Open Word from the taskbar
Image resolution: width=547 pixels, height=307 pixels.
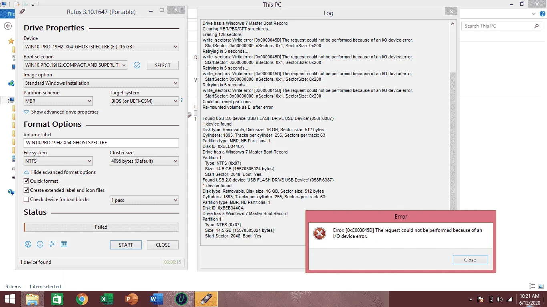(x=157, y=299)
